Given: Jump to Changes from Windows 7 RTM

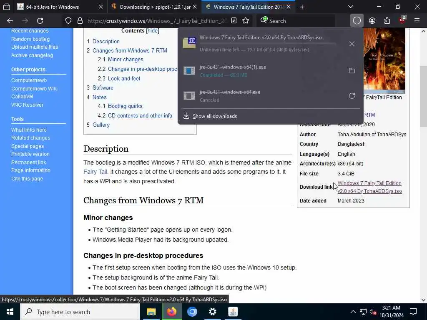Looking at the screenshot, I should click(127, 50).
